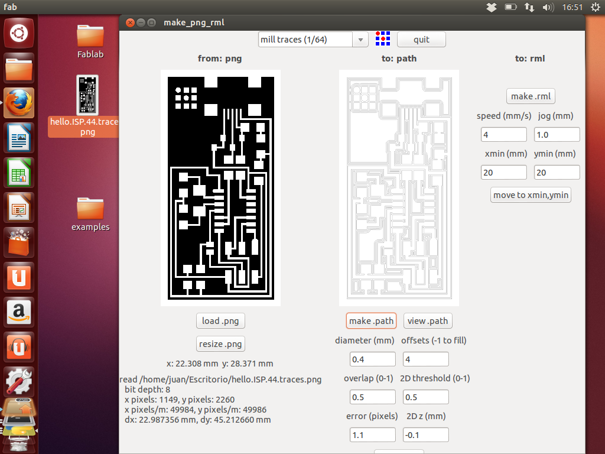605x454 pixels.
Task: Click the 2D threshold (0-1) input field
Action: pos(426,397)
